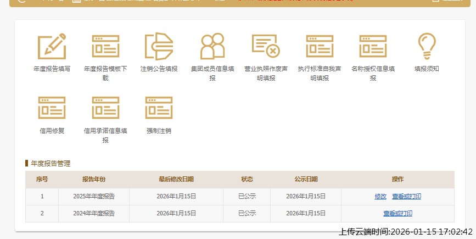Click the 修改 link for 2025 report
476x239 pixels.
tap(380, 197)
